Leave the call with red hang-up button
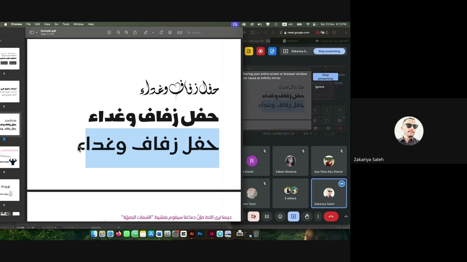Image resolution: width=467 pixels, height=262 pixels. click(x=331, y=217)
